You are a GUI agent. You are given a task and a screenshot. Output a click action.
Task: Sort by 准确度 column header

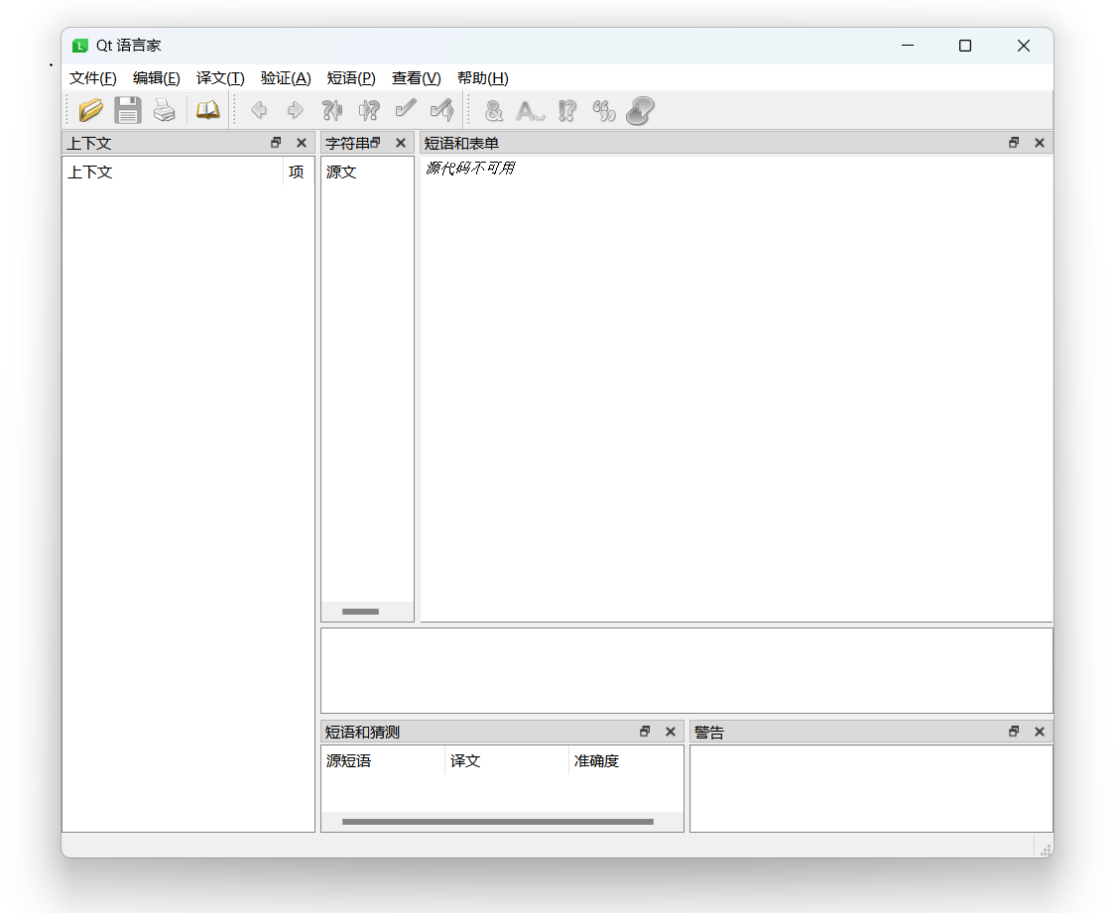[626, 761]
